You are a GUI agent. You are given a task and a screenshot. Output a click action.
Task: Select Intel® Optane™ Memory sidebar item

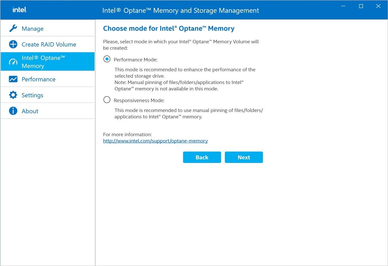(x=48, y=62)
